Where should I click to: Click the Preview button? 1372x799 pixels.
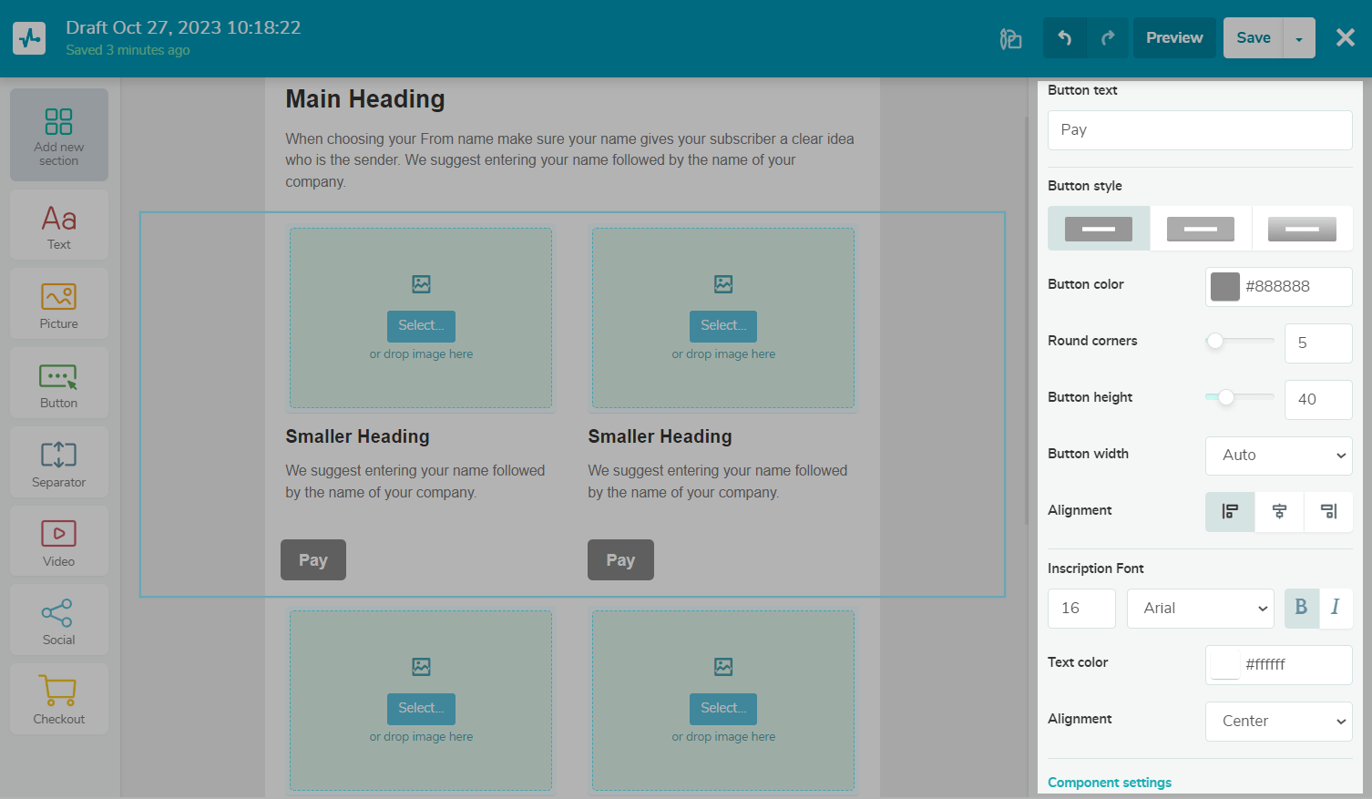click(x=1173, y=38)
